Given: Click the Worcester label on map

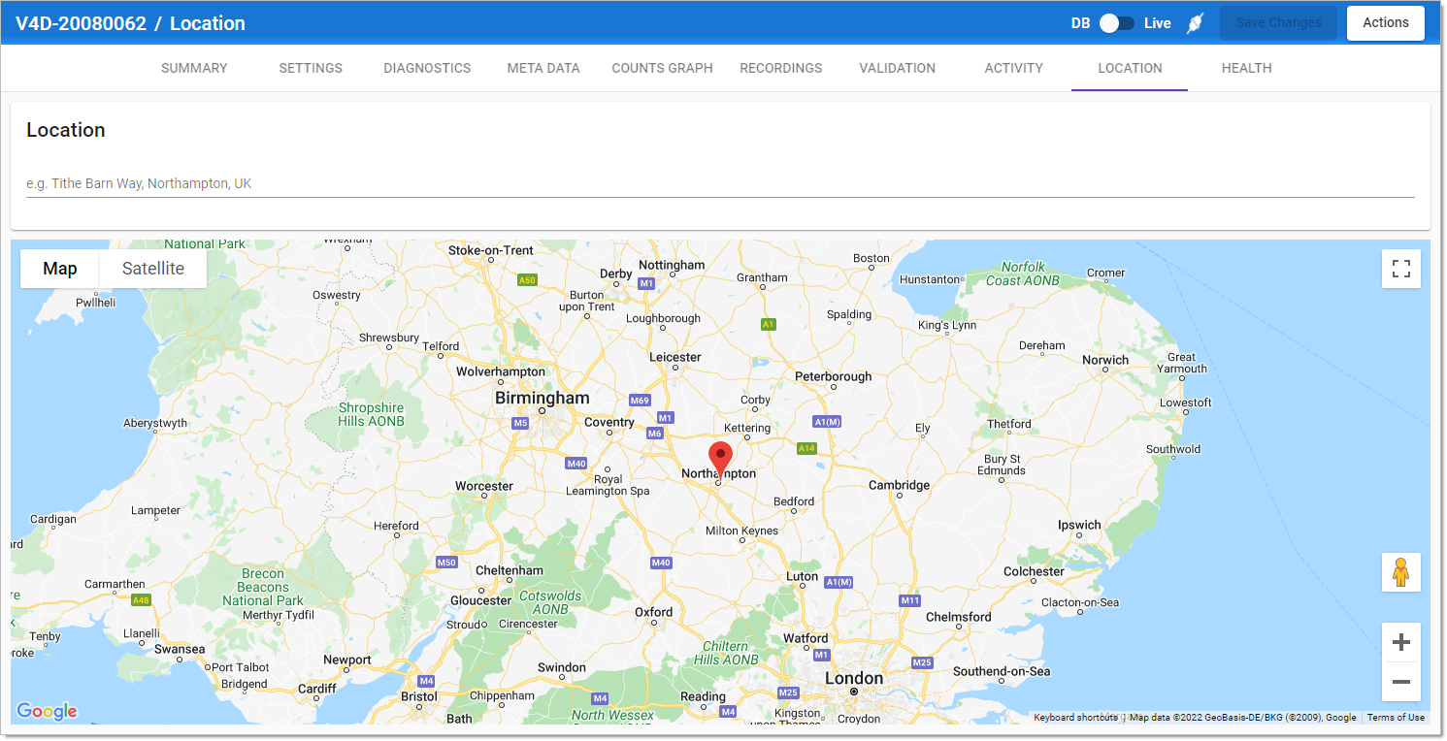Looking at the screenshot, I should 483,486.
